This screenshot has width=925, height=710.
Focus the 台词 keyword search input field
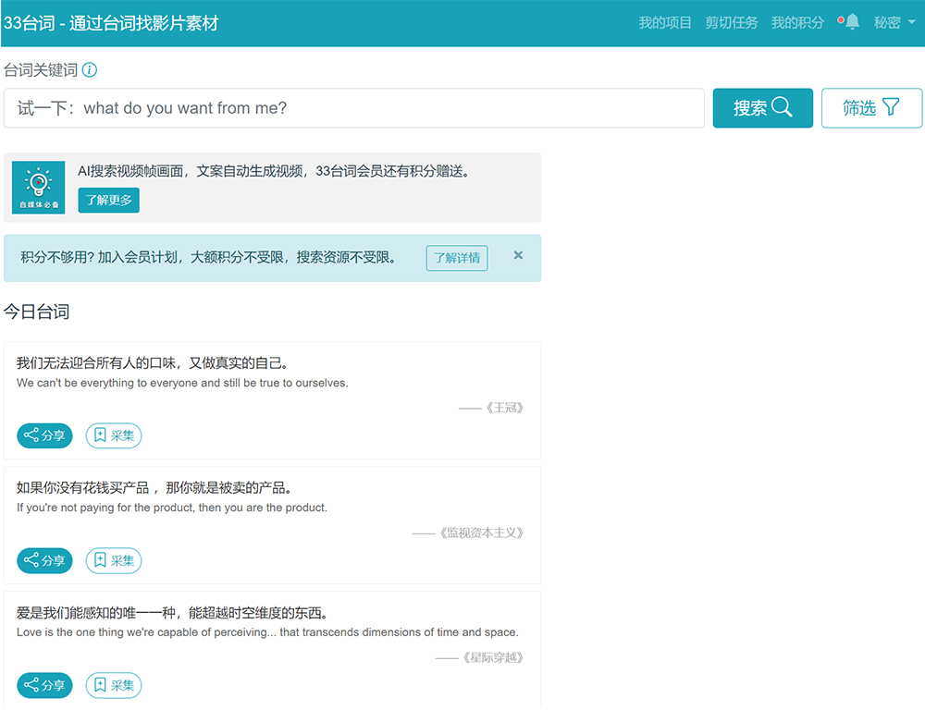pos(354,108)
